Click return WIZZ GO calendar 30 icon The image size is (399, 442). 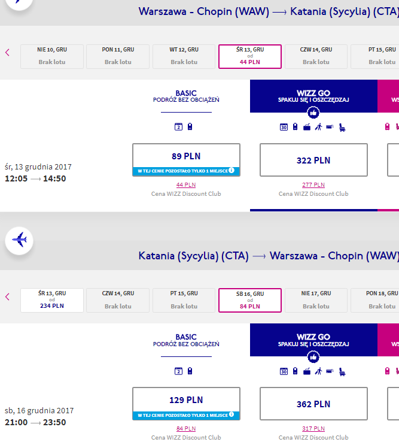pos(284,371)
